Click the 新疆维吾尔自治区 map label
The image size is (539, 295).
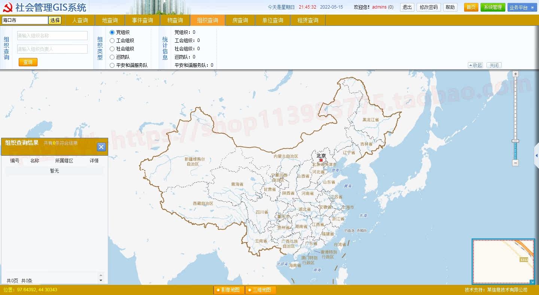pos(195,161)
